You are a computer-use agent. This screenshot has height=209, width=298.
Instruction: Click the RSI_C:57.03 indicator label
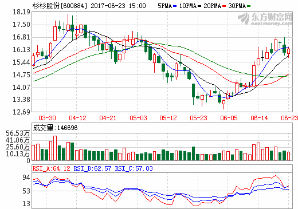click(134, 168)
